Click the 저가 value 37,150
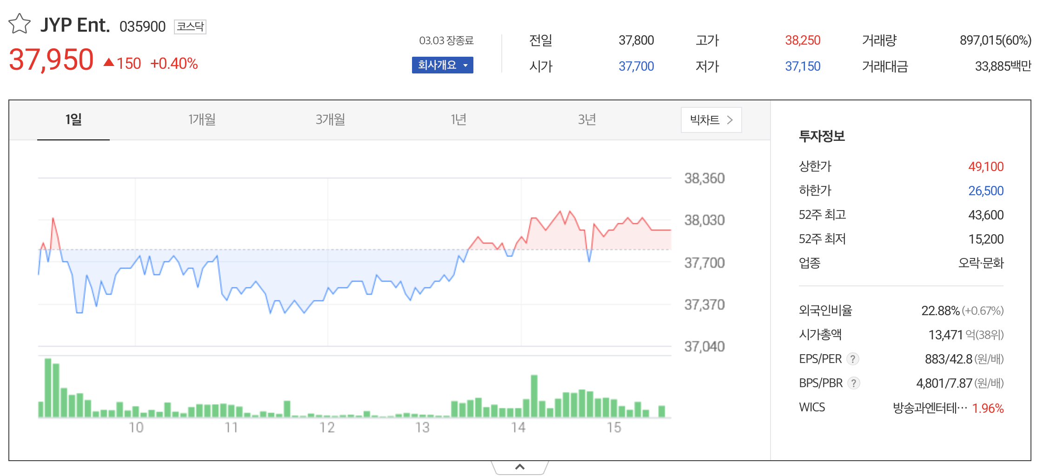 [x=803, y=66]
